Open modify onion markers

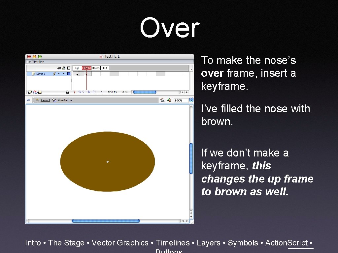[94, 92]
